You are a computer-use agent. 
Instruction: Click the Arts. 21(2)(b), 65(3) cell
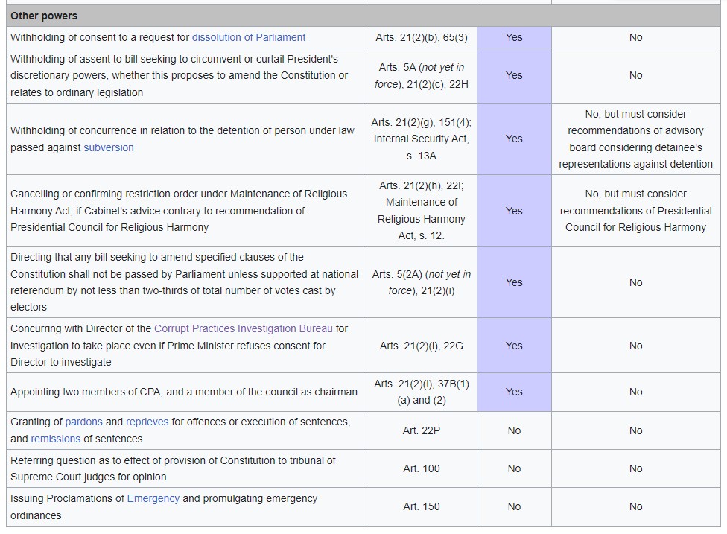click(421, 37)
